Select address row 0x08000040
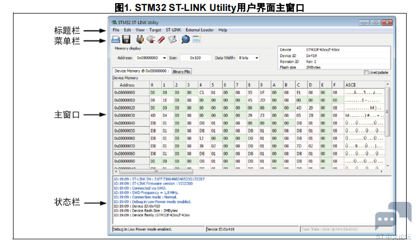 (x=131, y=123)
